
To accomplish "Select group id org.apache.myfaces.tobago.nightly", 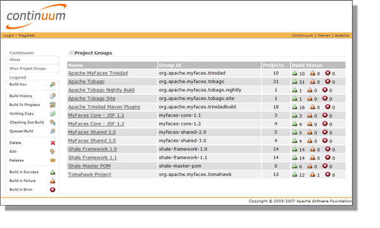I will pyautogui.click(x=200, y=90).
